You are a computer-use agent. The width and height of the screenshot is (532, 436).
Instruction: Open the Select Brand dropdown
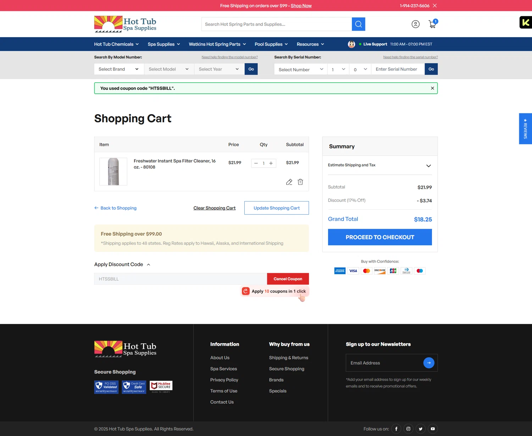click(x=119, y=69)
